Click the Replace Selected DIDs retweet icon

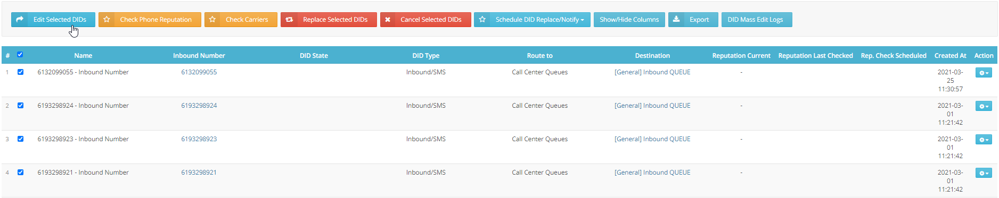tap(289, 20)
